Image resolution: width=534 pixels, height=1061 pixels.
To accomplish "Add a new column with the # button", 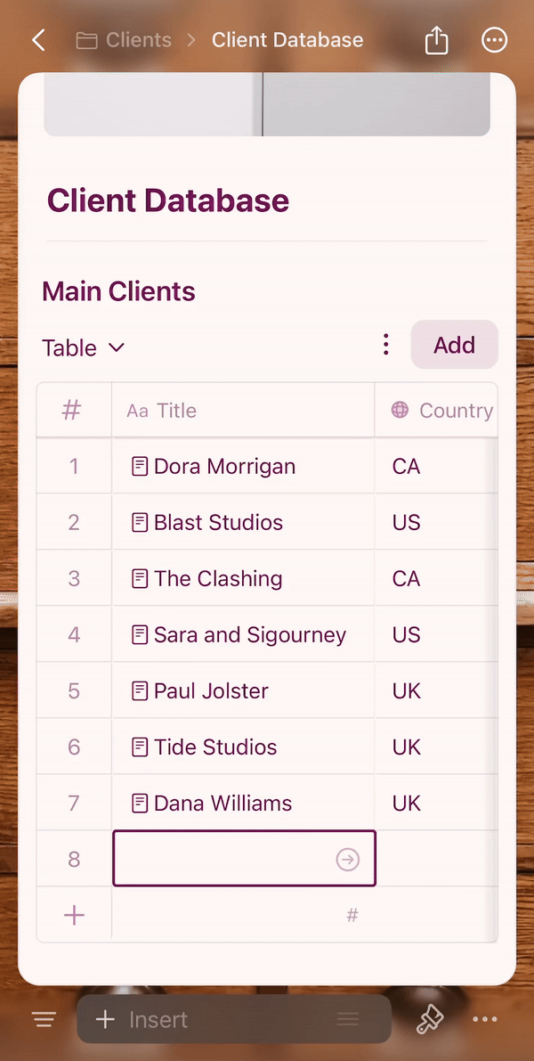I will click(352, 914).
